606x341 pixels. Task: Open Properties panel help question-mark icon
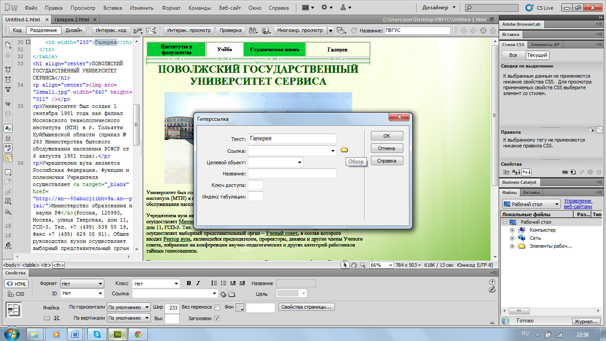click(492, 282)
